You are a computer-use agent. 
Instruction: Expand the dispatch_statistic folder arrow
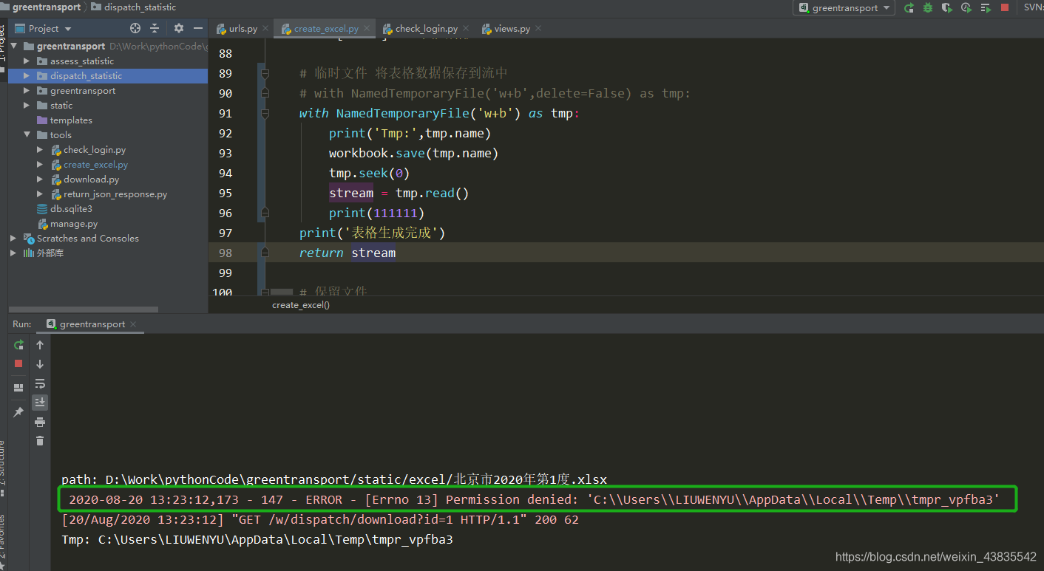pyautogui.click(x=27, y=75)
